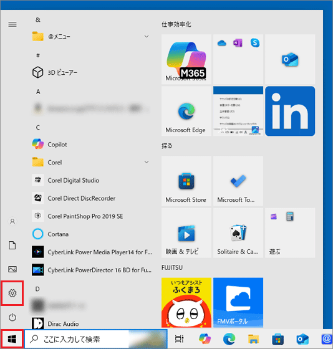Open the FMVポータル tile

click(x=238, y=302)
